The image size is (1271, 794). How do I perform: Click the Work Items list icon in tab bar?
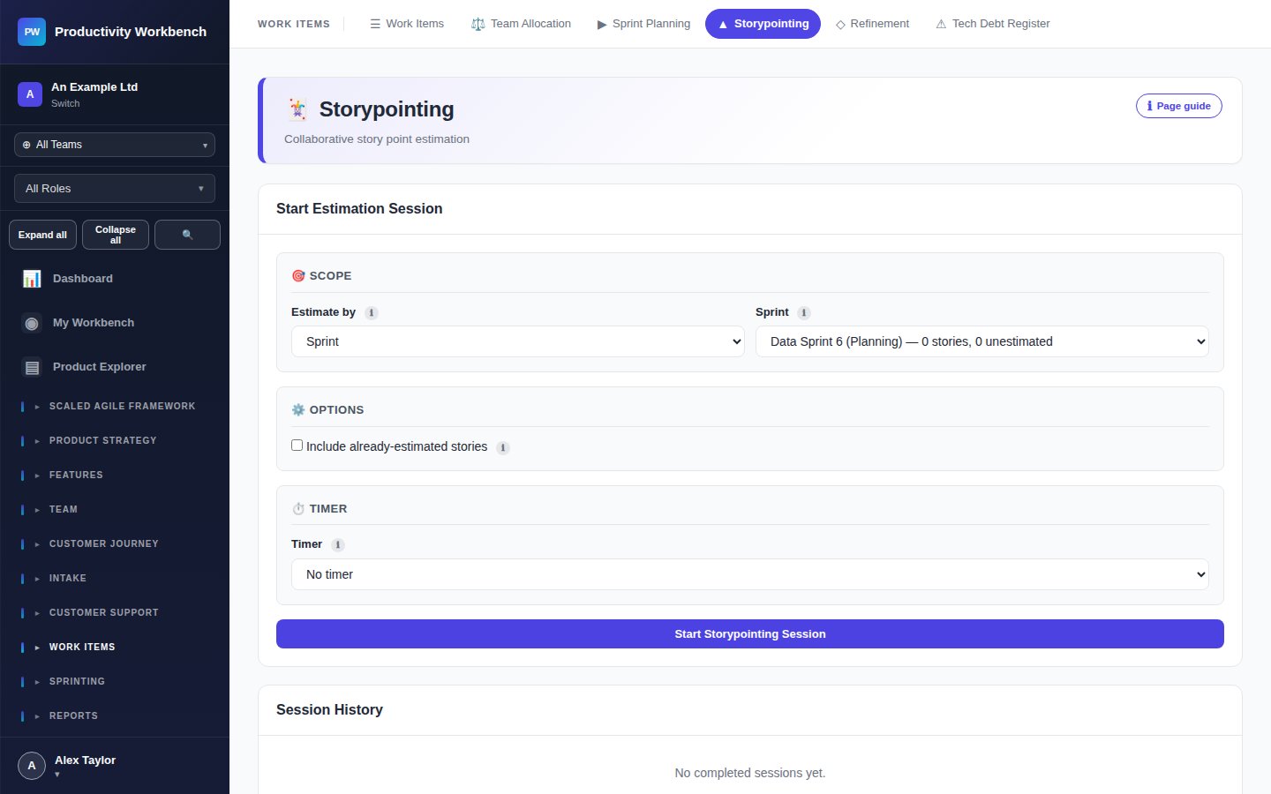tap(375, 24)
